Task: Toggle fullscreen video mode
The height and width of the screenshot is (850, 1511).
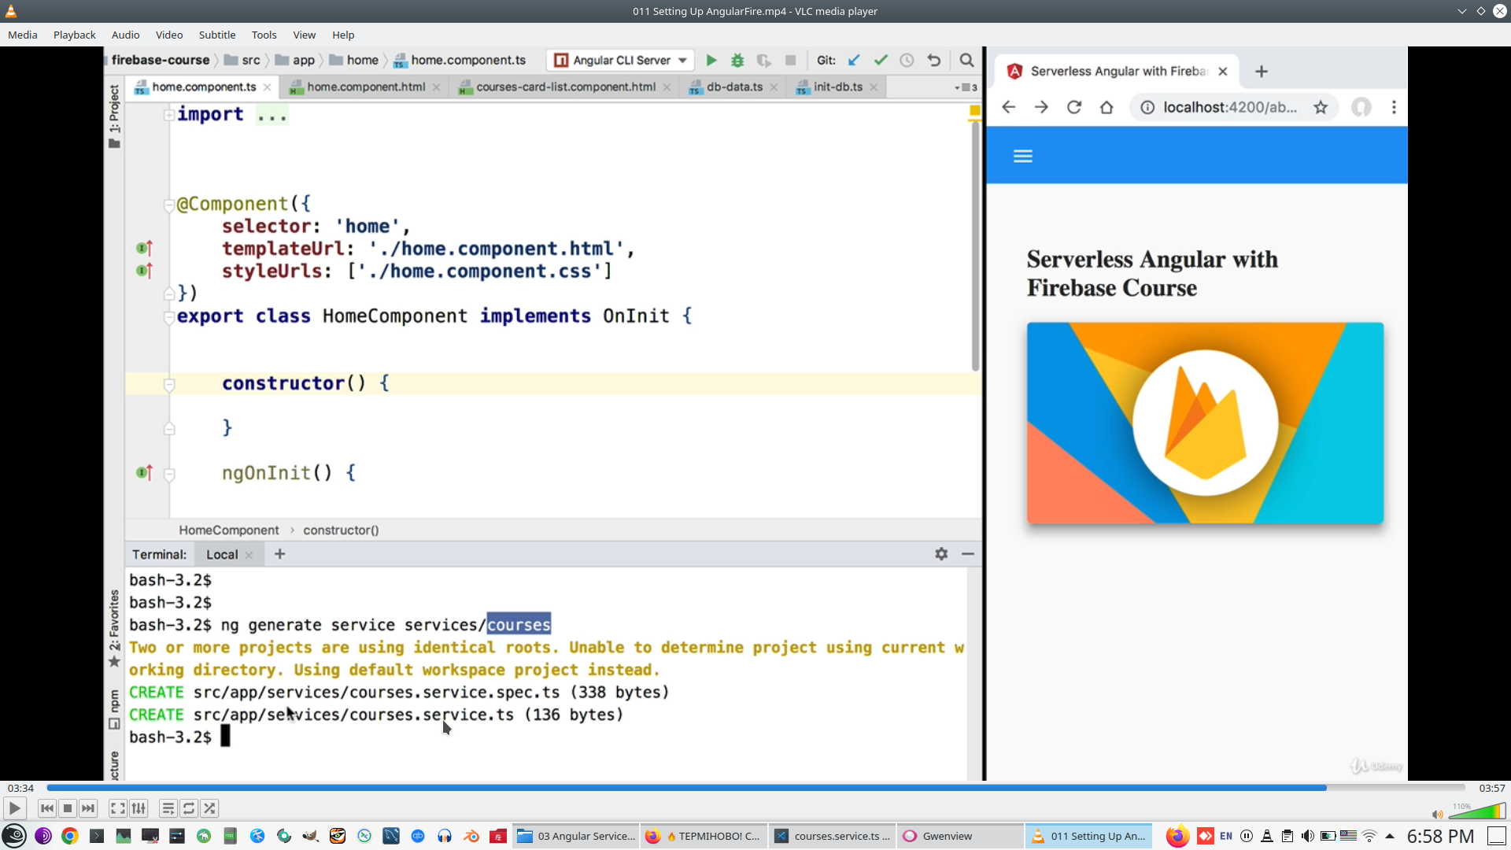Action: tap(117, 808)
